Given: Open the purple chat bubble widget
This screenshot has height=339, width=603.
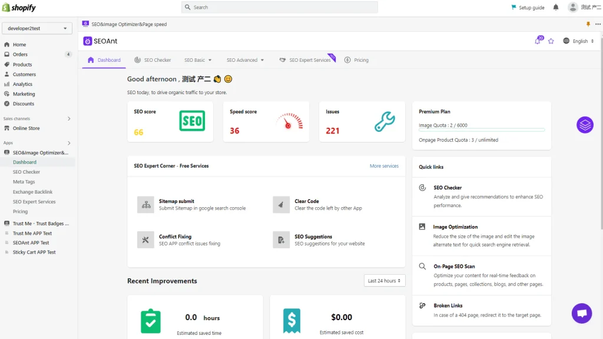Looking at the screenshot, I should point(582,314).
